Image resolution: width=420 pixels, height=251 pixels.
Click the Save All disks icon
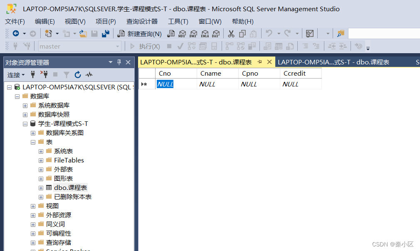(106, 33)
